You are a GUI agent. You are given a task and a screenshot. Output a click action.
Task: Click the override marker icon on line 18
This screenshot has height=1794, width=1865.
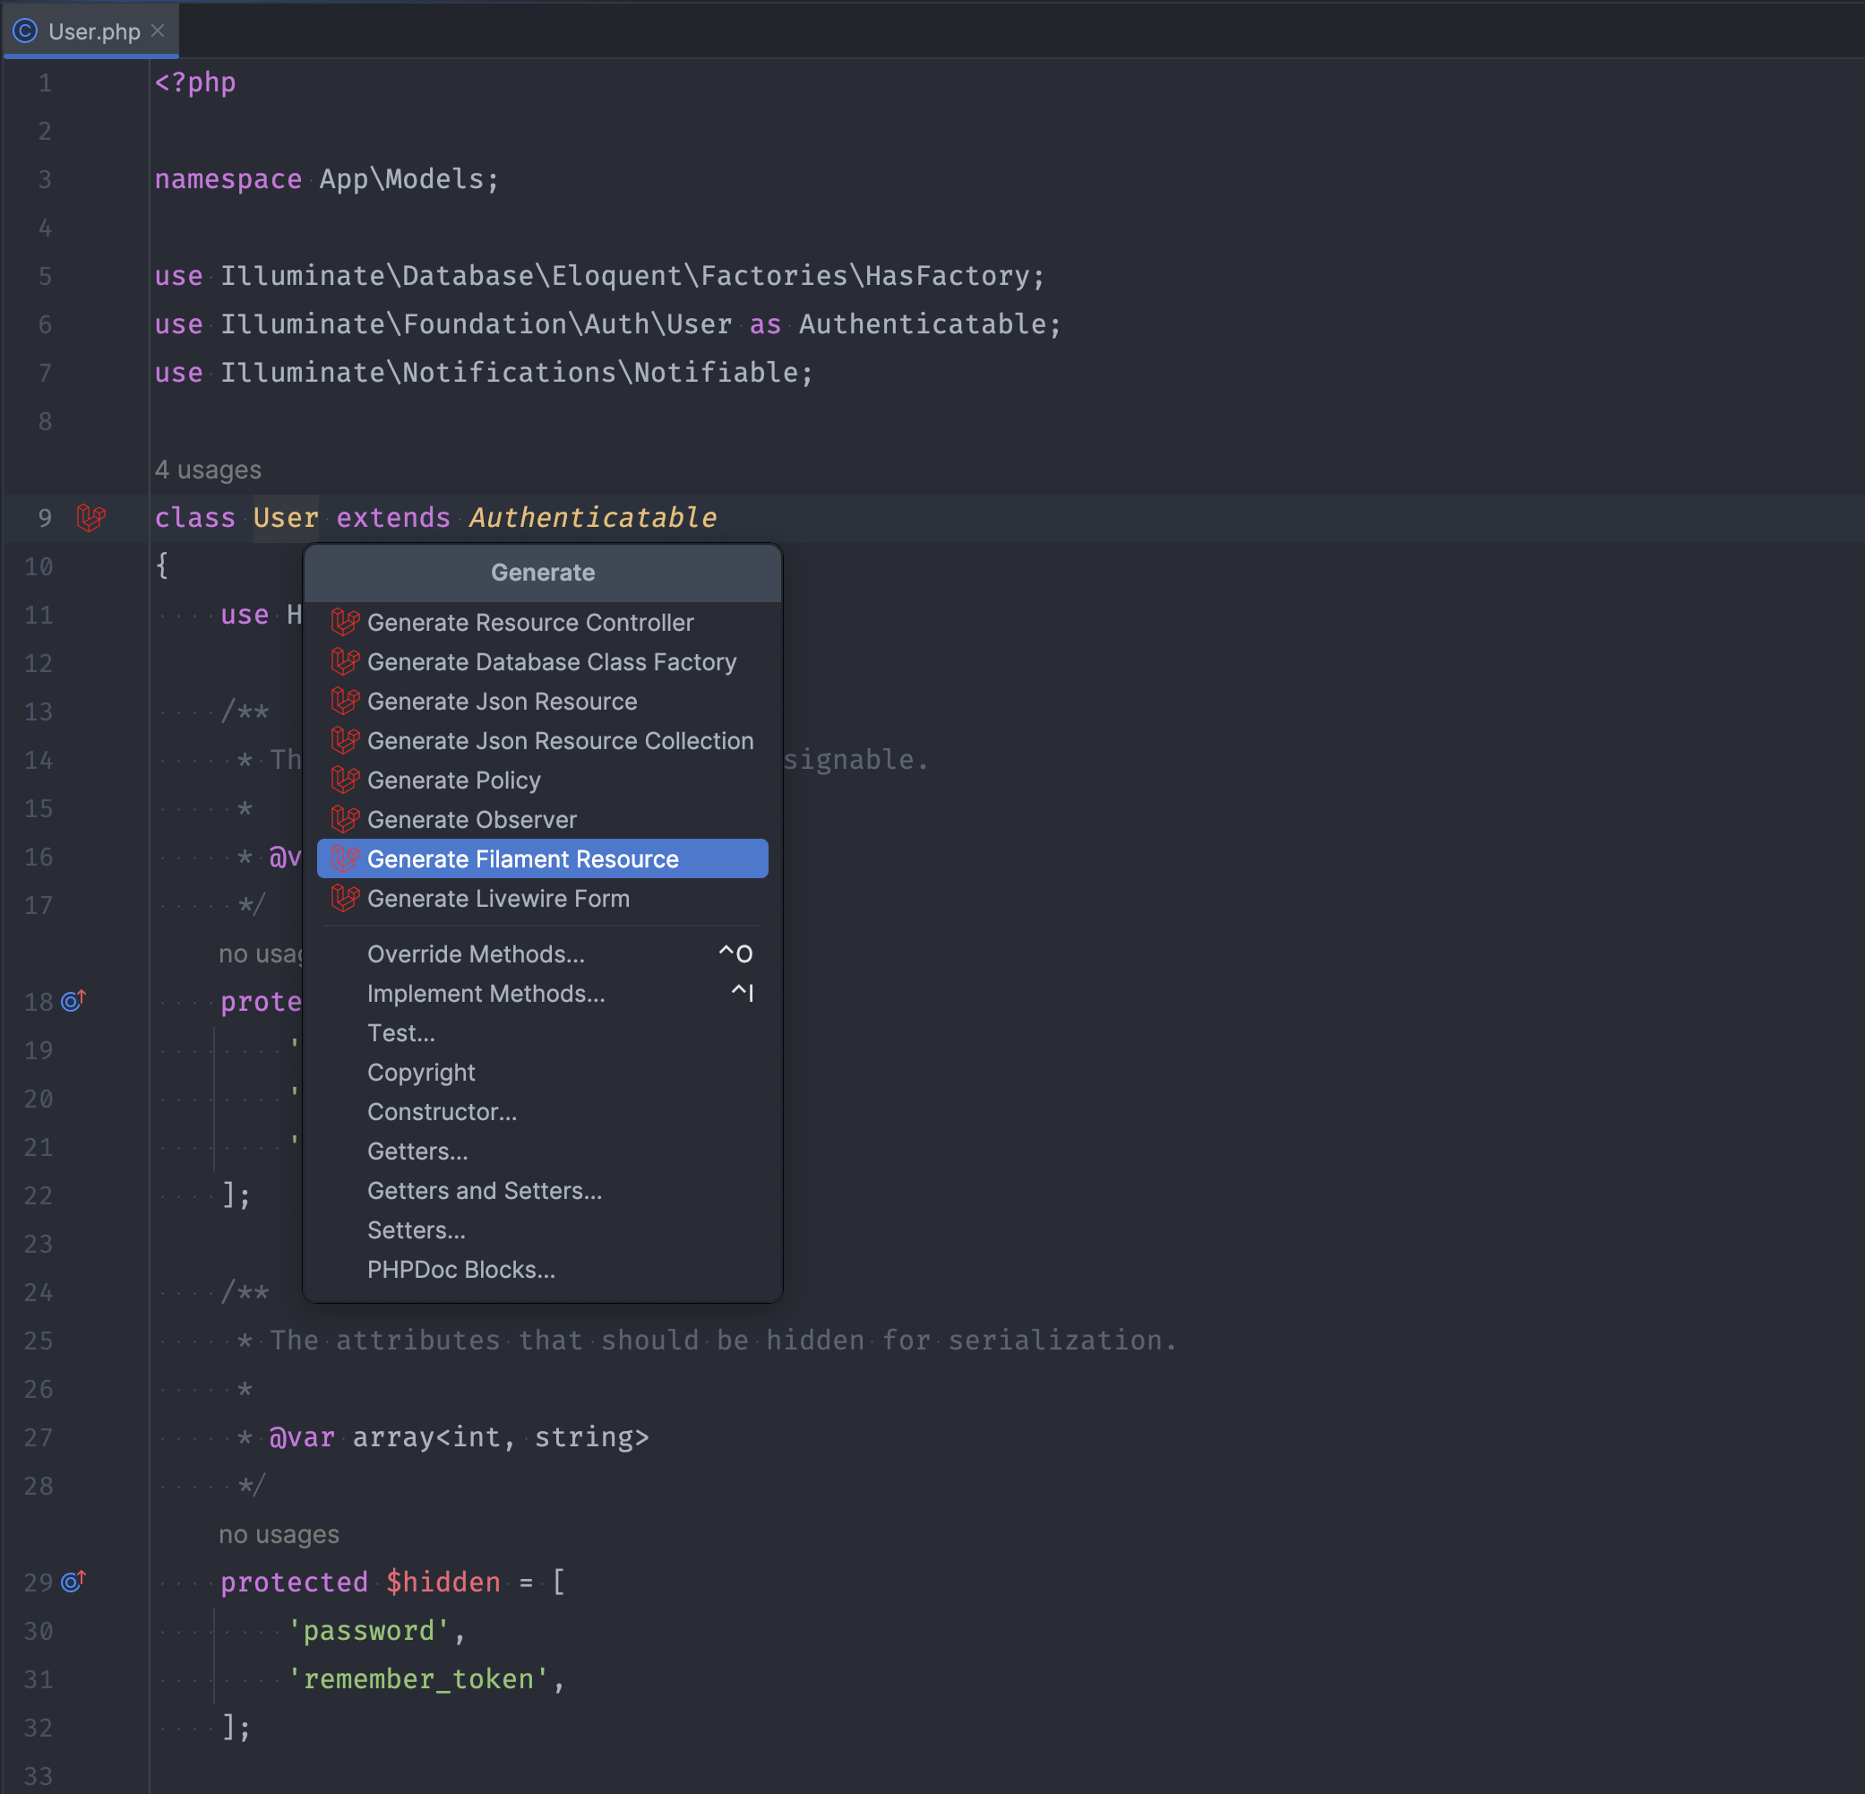pos(73,1000)
